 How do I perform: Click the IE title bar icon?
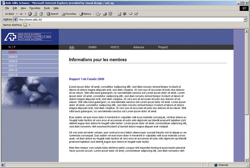(x=3, y=3)
